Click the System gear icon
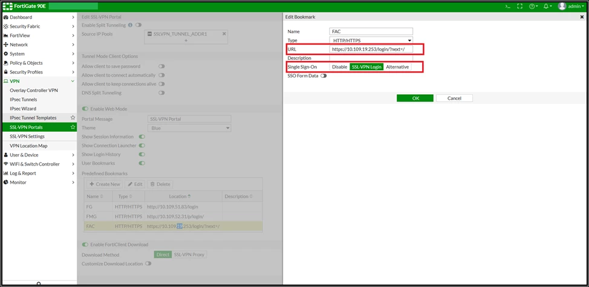 coord(6,54)
